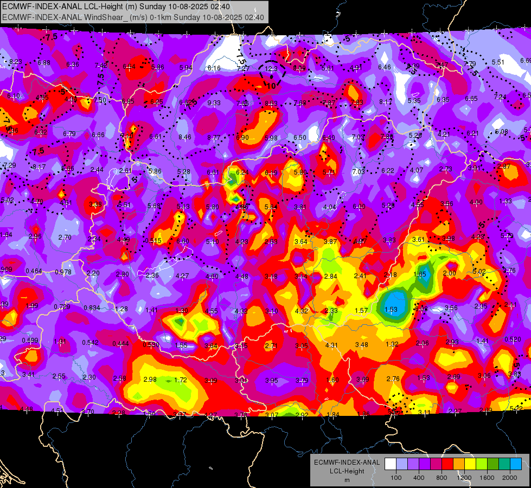Viewport: 531px width, 488px height.
Task: Click the 0.978 grid value
Action: [x=63, y=272]
